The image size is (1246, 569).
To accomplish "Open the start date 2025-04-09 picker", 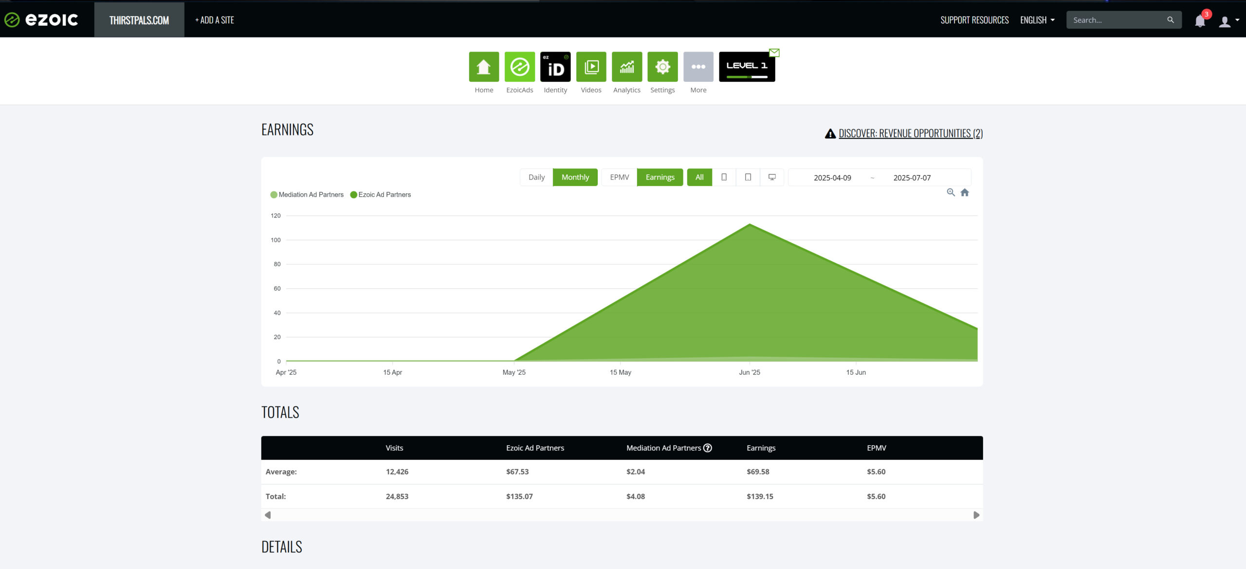I will click(832, 178).
